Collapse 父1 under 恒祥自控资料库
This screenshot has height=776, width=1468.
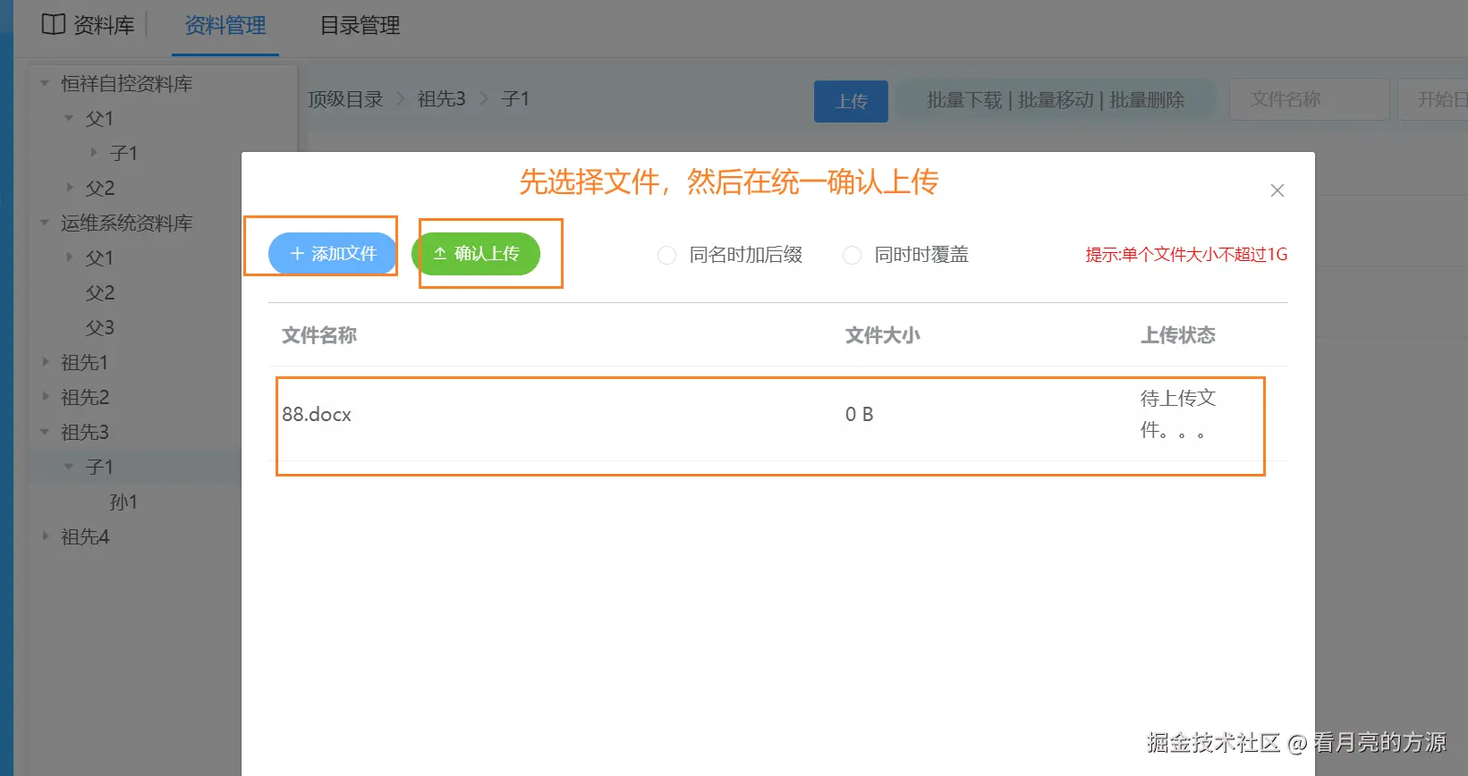69,118
